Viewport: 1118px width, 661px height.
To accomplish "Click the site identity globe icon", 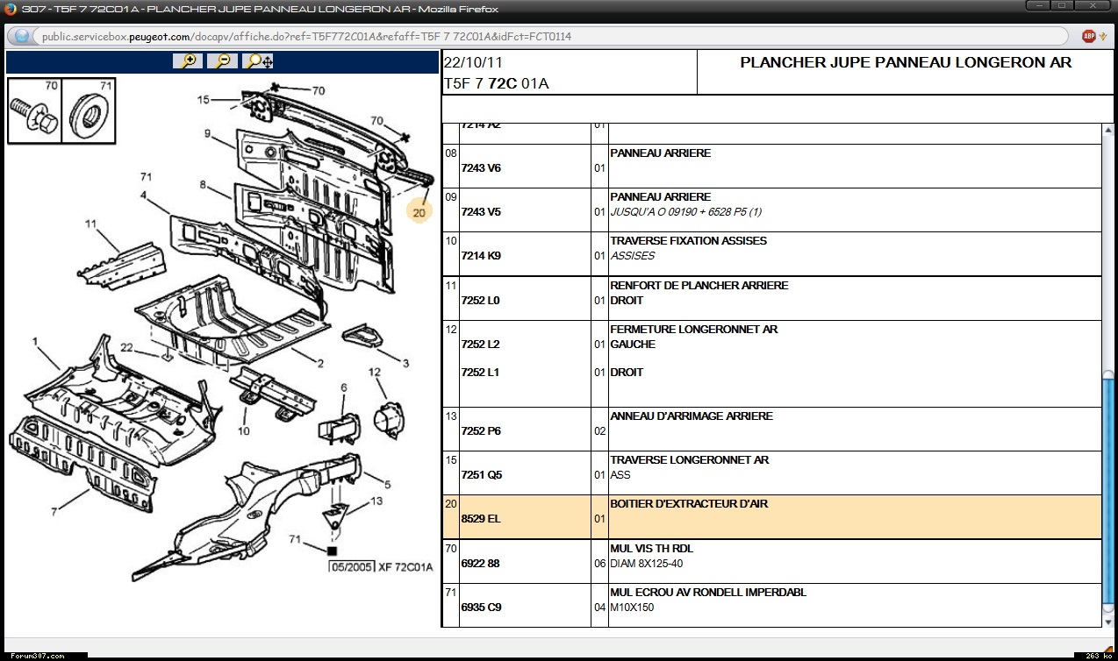I will pos(22,37).
